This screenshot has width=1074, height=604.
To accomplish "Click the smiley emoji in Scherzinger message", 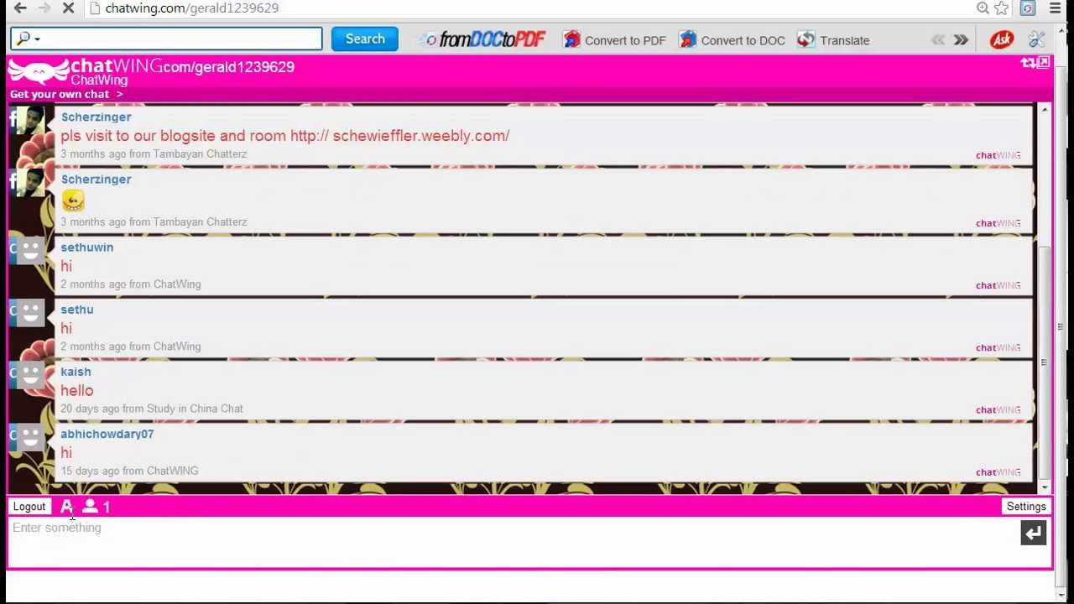I will click(x=73, y=200).
